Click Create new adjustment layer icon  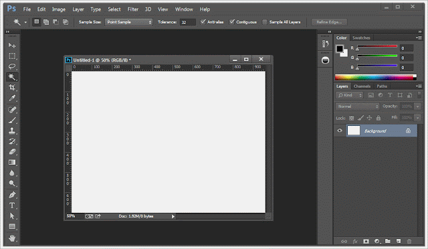click(x=377, y=241)
